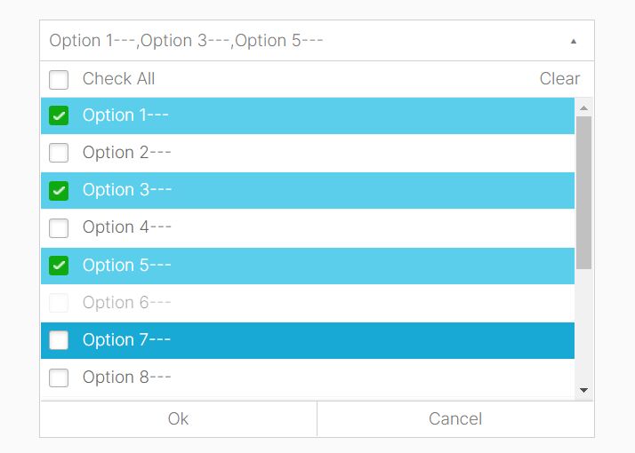This screenshot has height=453, width=635.
Task: Select the Option 7--- list row
Action: [x=308, y=340]
